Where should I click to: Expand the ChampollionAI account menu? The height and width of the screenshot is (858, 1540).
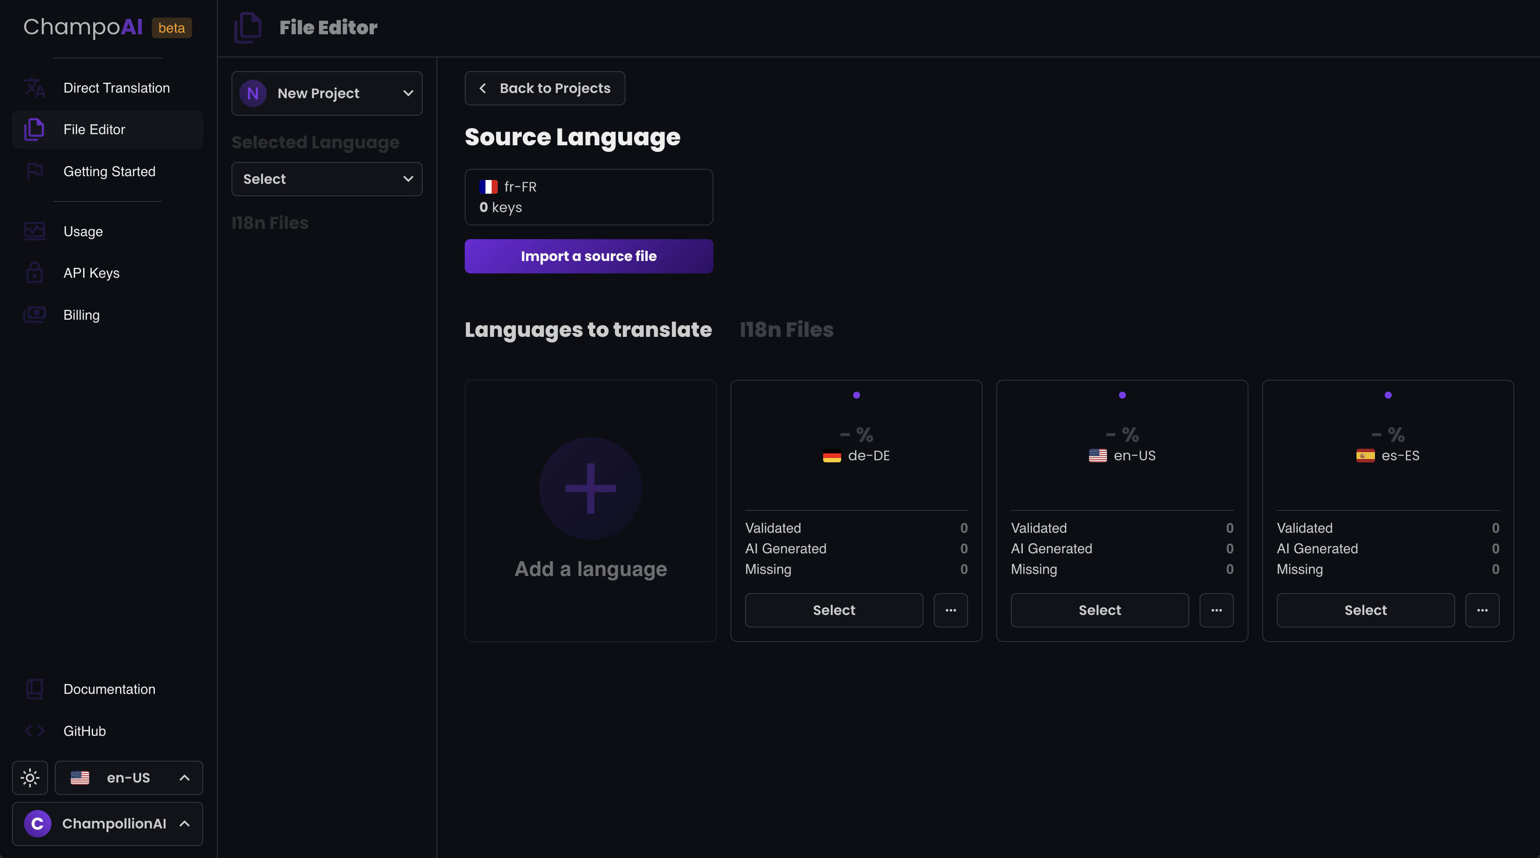(x=108, y=823)
